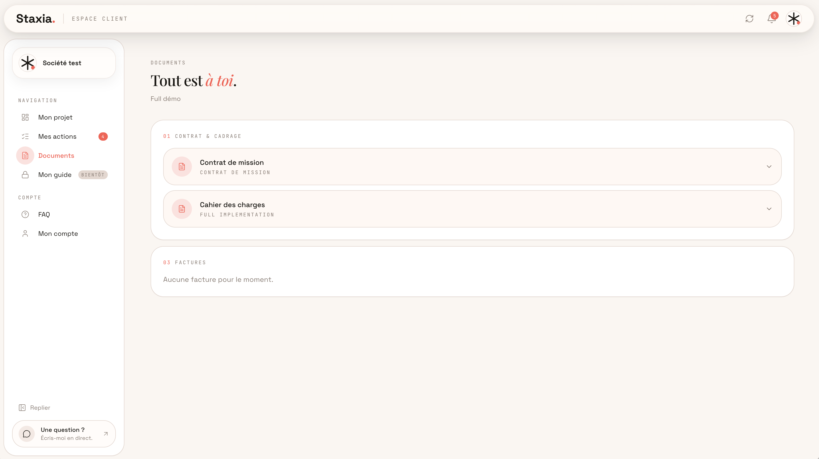Open the Cahier des charges title
Screen dimensions: 819x459
point(232,205)
